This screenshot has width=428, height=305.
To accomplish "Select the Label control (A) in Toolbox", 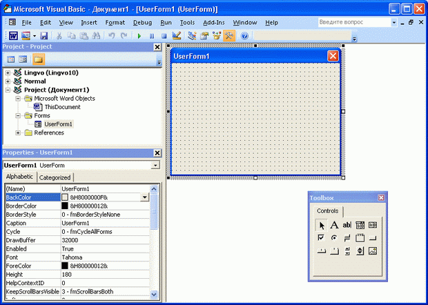I will [334, 225].
